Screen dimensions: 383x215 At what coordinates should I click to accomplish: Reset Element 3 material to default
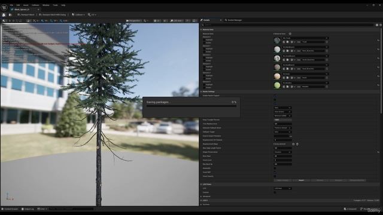(x=378, y=67)
